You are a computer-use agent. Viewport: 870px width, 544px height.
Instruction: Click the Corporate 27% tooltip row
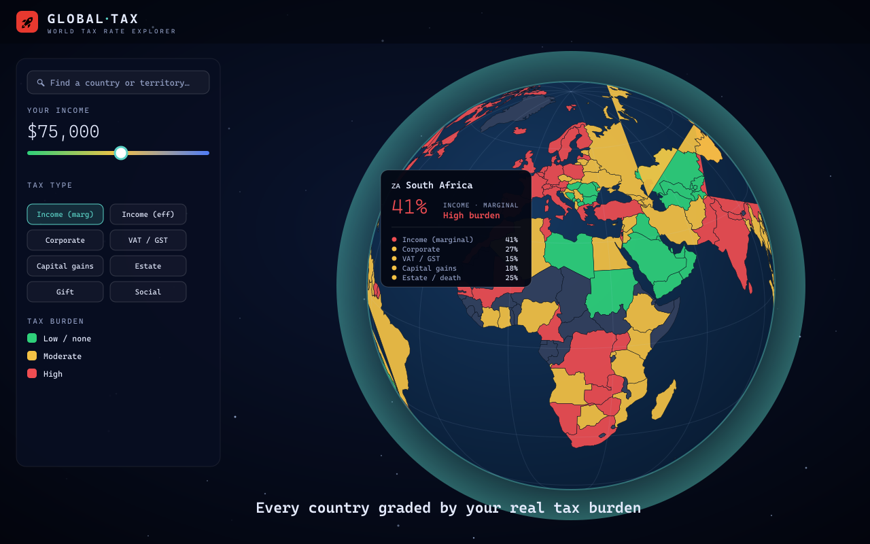coord(455,249)
